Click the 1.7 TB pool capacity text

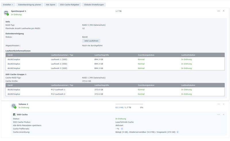click(x=118, y=11)
